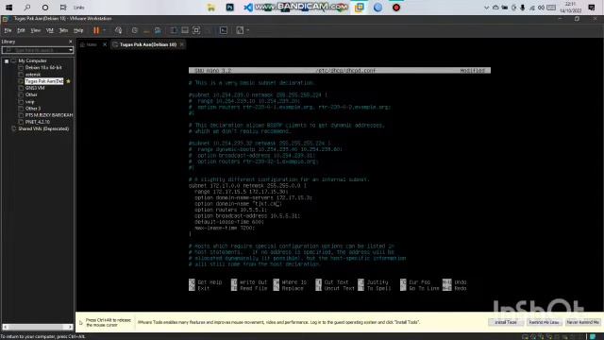Screen dimensions: 604x340
Task: Send Ctrl+Alt+Del to the VM
Action: coord(118,30)
